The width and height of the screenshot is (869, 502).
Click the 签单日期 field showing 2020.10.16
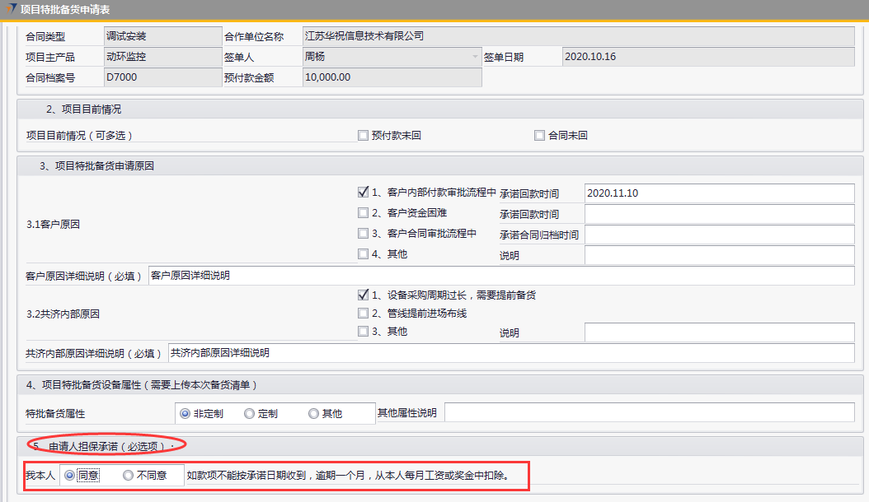pyautogui.click(x=707, y=57)
